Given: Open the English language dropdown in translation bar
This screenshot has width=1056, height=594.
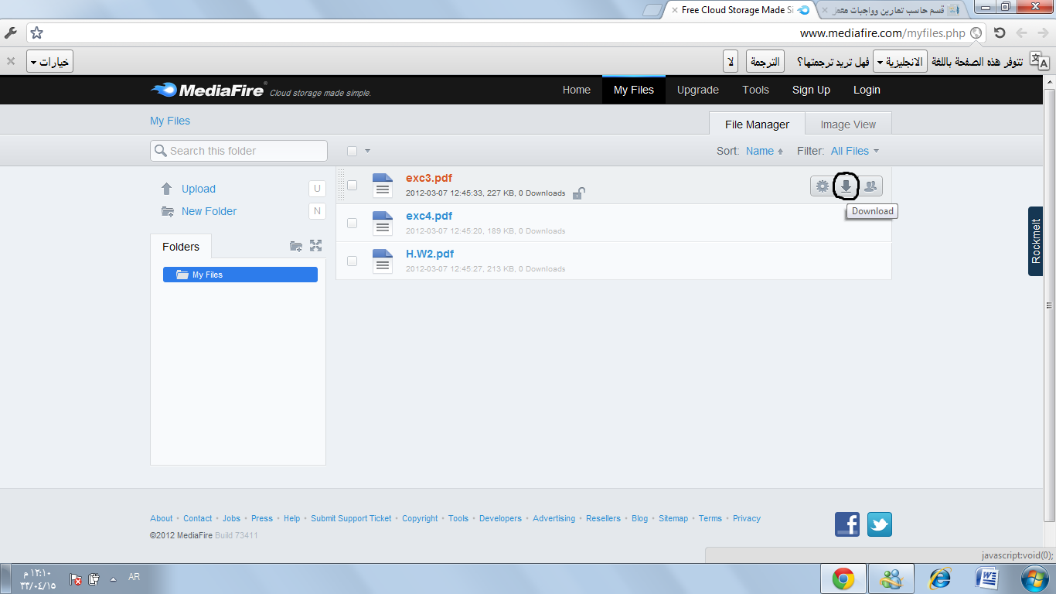Looking at the screenshot, I should point(900,62).
